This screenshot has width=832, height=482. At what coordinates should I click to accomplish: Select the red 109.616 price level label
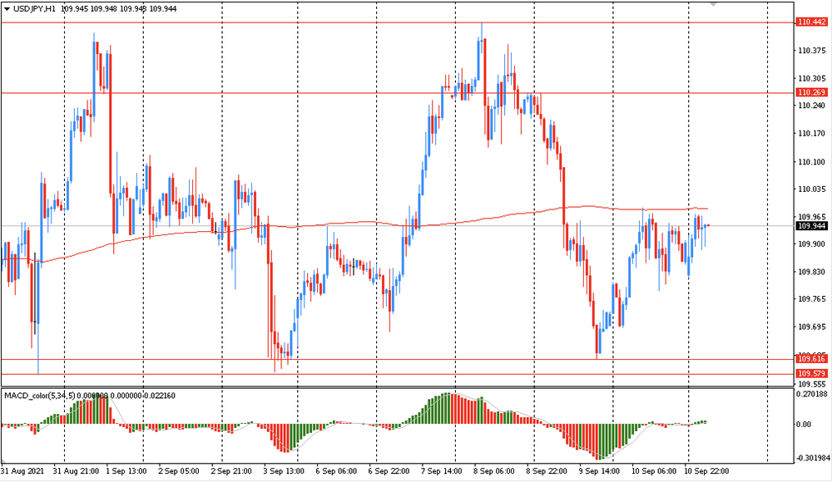coord(811,360)
